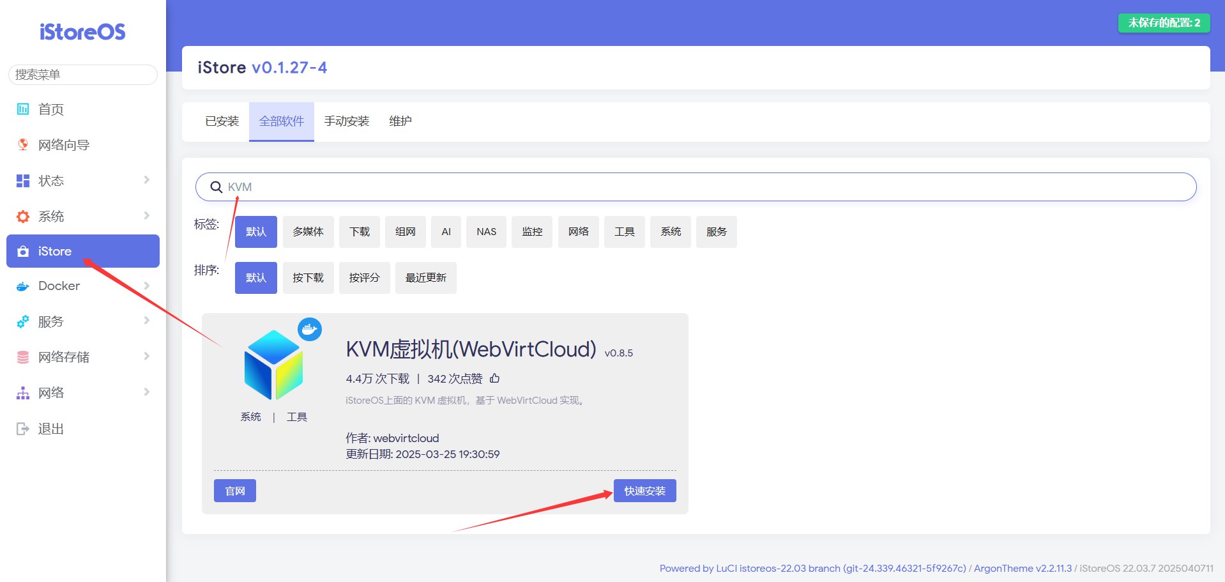Switch to the 全部软件 tab
The width and height of the screenshot is (1225, 582).
point(282,121)
